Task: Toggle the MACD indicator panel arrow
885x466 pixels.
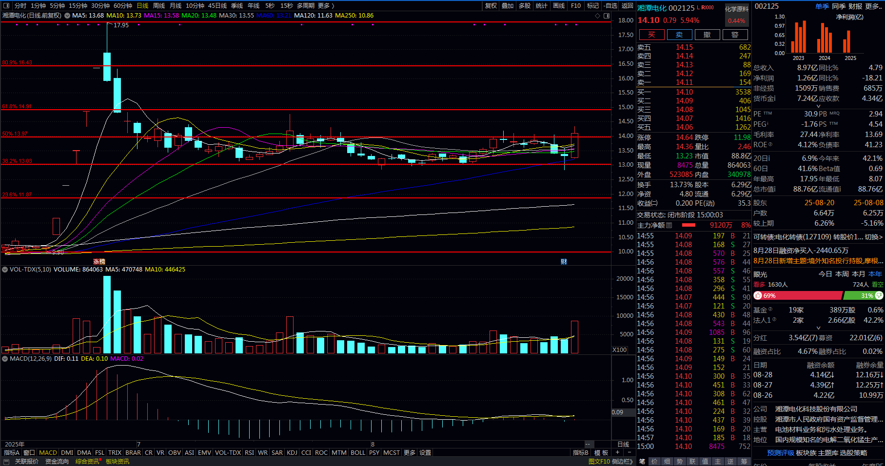Action: coord(5,359)
